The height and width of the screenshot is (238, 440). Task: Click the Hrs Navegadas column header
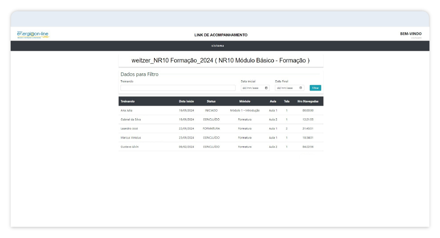(308, 101)
